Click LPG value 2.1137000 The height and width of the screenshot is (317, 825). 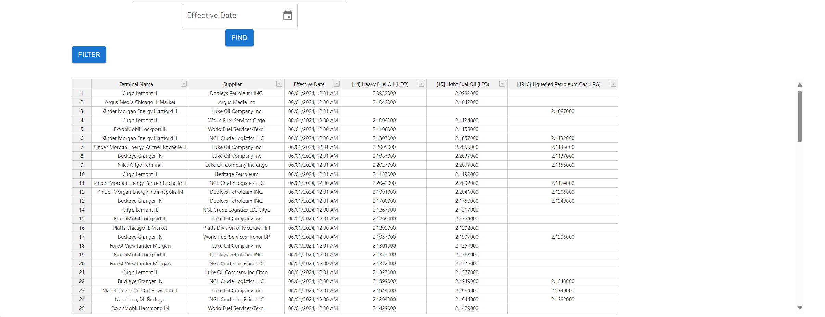click(563, 156)
